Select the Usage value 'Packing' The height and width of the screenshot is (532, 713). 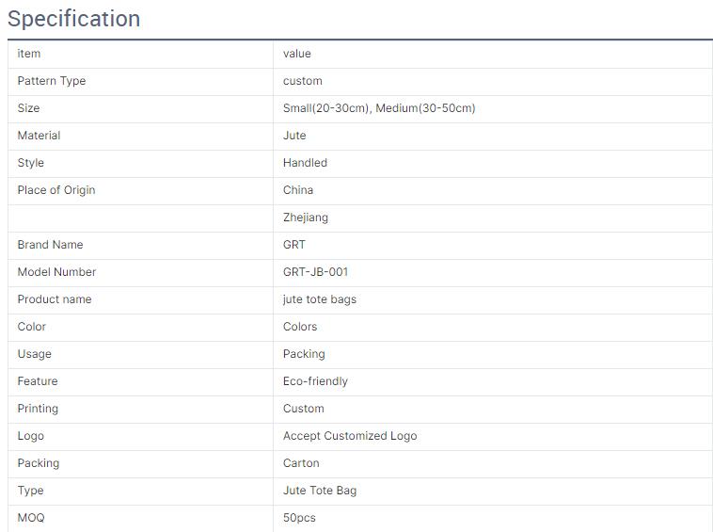tap(304, 354)
